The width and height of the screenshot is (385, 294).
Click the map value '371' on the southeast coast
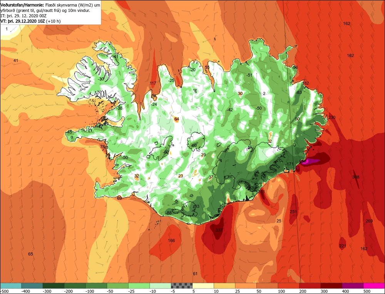coord(261,191)
